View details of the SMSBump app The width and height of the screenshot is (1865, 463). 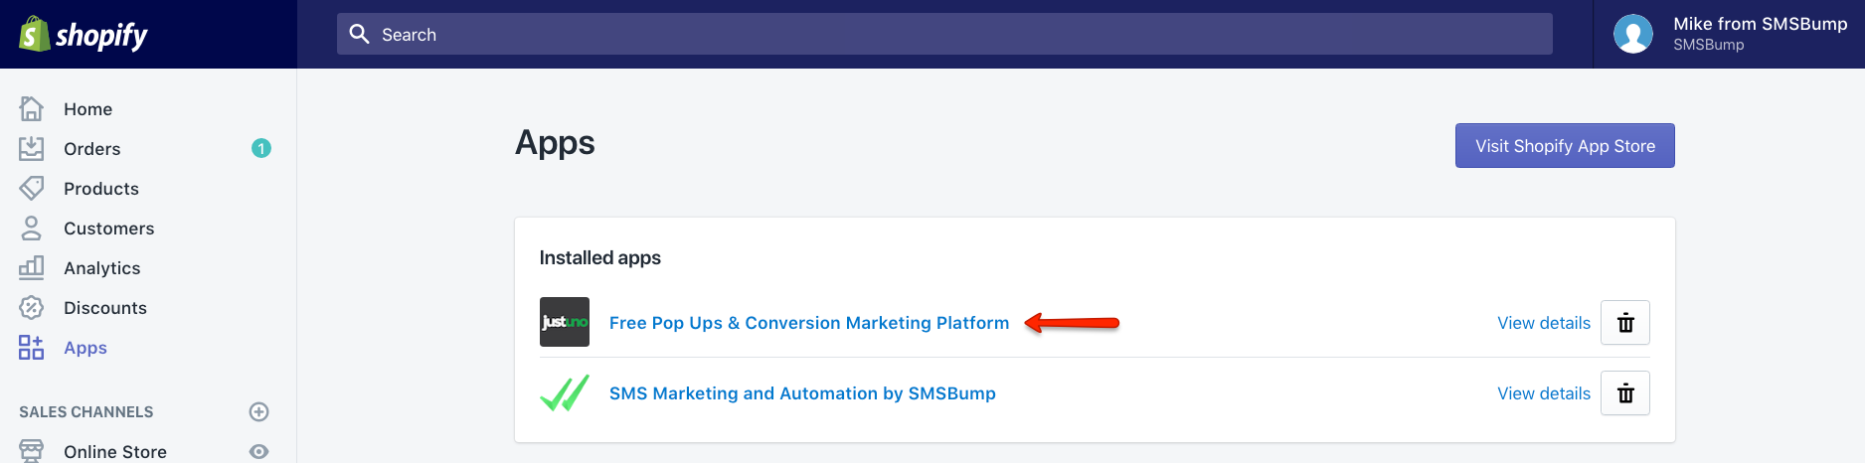(x=1544, y=393)
